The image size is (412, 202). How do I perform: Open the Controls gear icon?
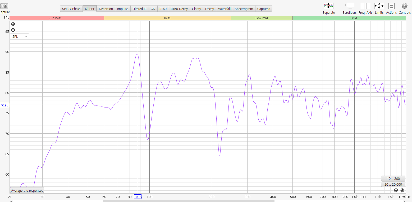pyautogui.click(x=405, y=6)
